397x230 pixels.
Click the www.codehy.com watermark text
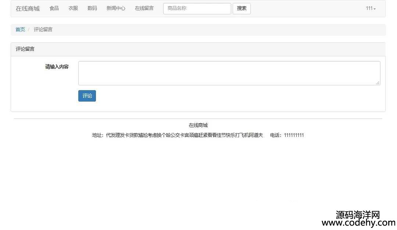pyautogui.click(x=358, y=223)
